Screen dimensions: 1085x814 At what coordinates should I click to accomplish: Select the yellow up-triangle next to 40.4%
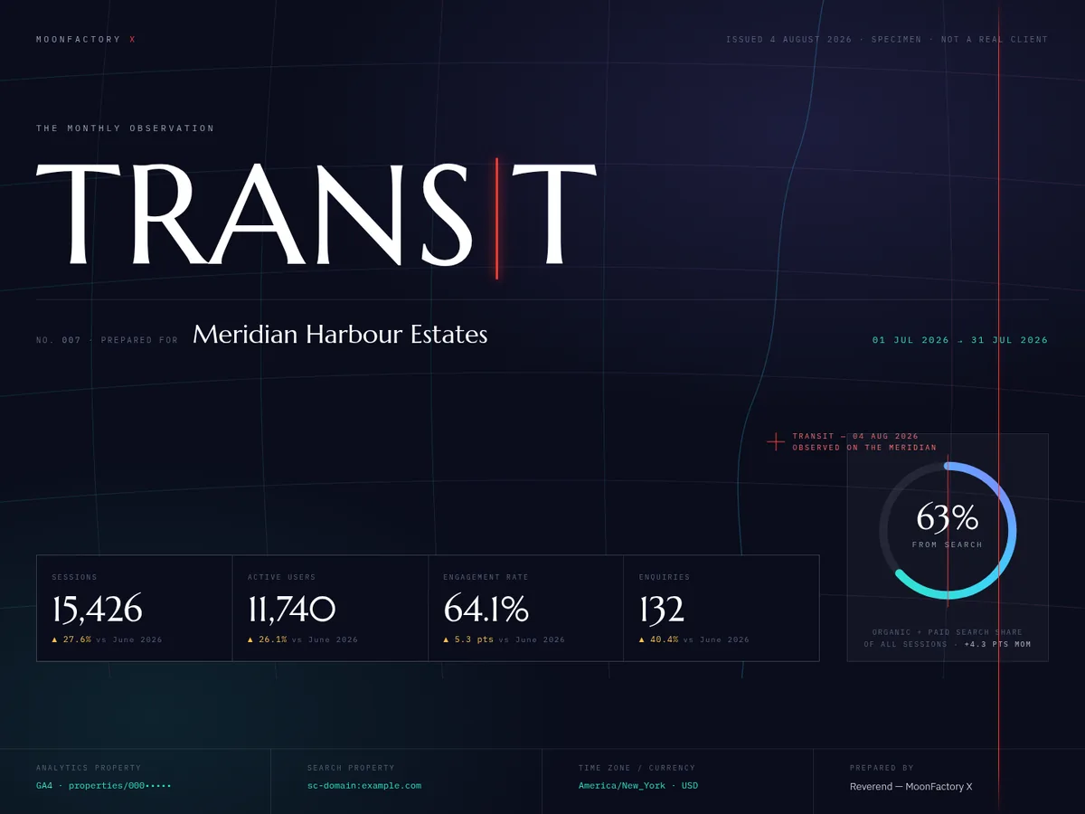coord(642,639)
